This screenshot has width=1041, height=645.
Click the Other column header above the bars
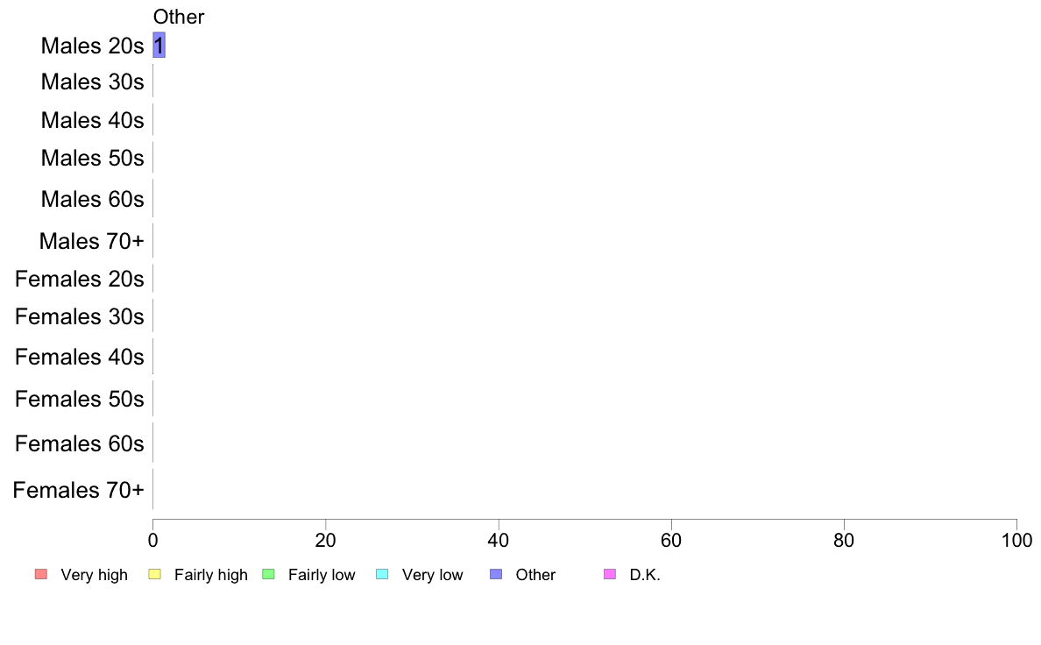pos(179,17)
